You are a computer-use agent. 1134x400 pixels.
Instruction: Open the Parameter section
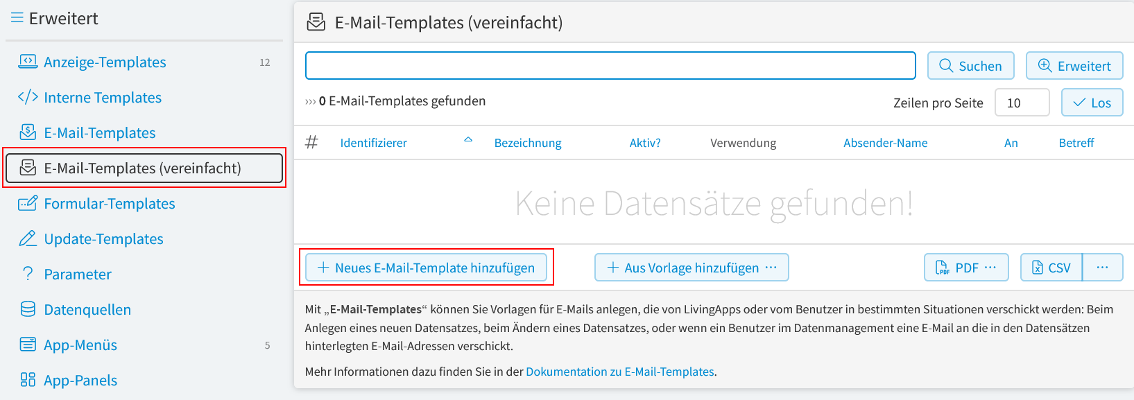[x=78, y=274]
